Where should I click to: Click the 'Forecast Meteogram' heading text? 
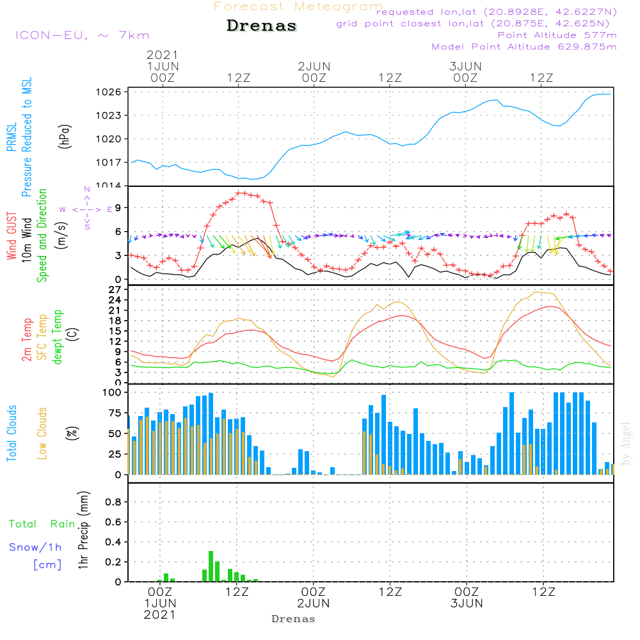pyautogui.click(x=298, y=6)
